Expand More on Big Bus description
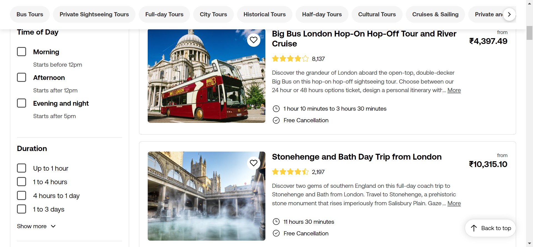Image resolution: width=533 pixels, height=247 pixels. pos(454,90)
